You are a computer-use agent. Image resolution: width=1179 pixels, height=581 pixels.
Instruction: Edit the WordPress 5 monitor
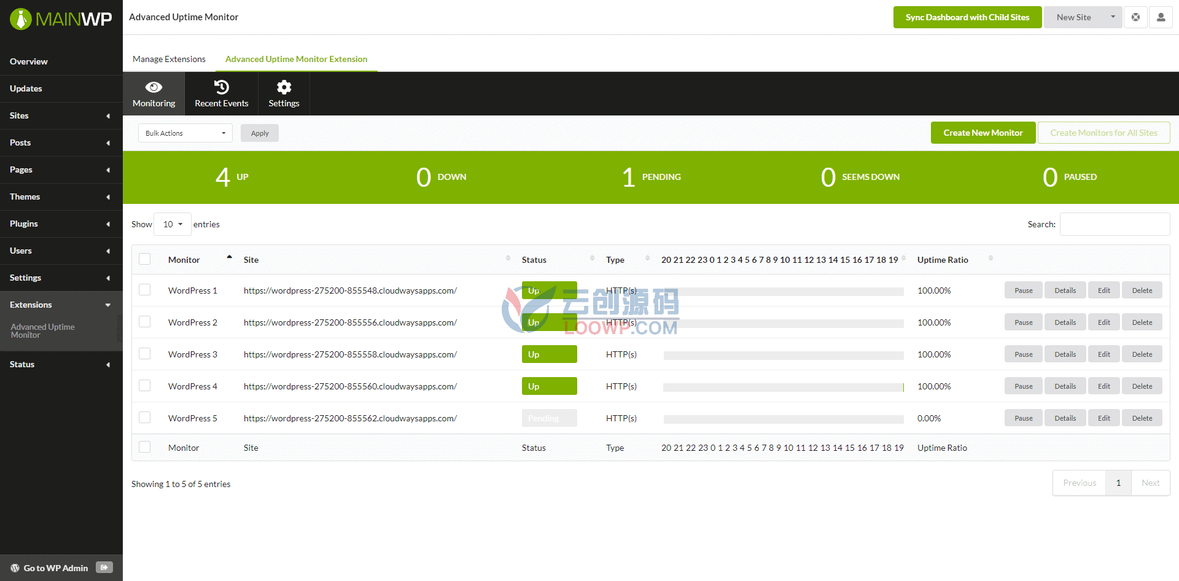click(1104, 418)
